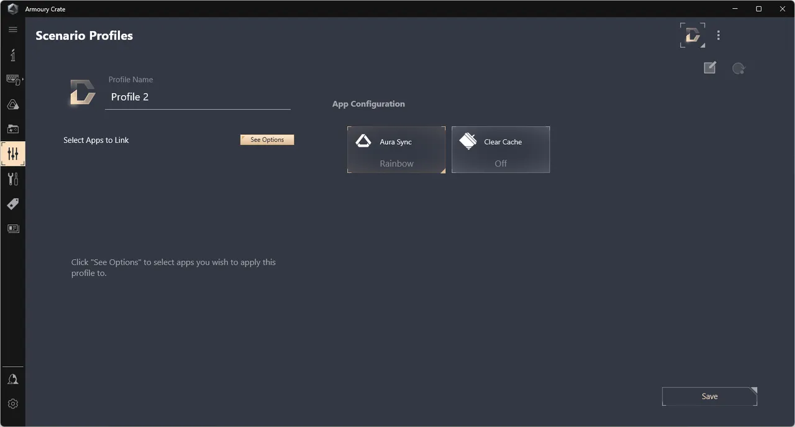Click the edit profile pencil icon

(710, 68)
